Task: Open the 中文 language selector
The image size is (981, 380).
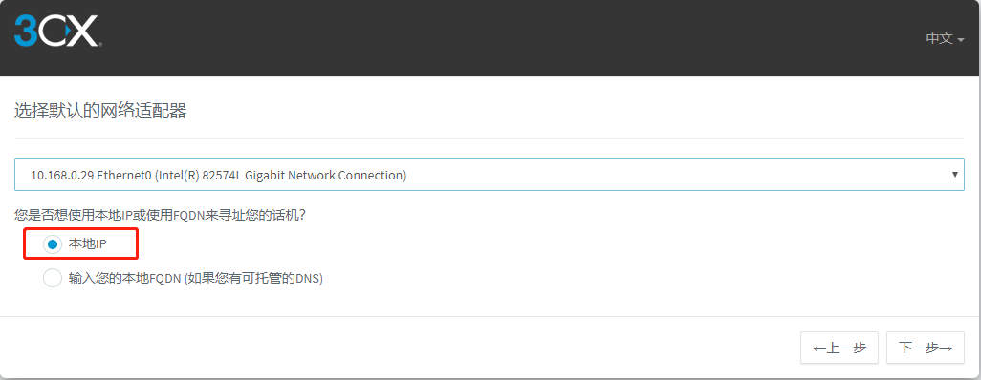Action: [x=945, y=38]
